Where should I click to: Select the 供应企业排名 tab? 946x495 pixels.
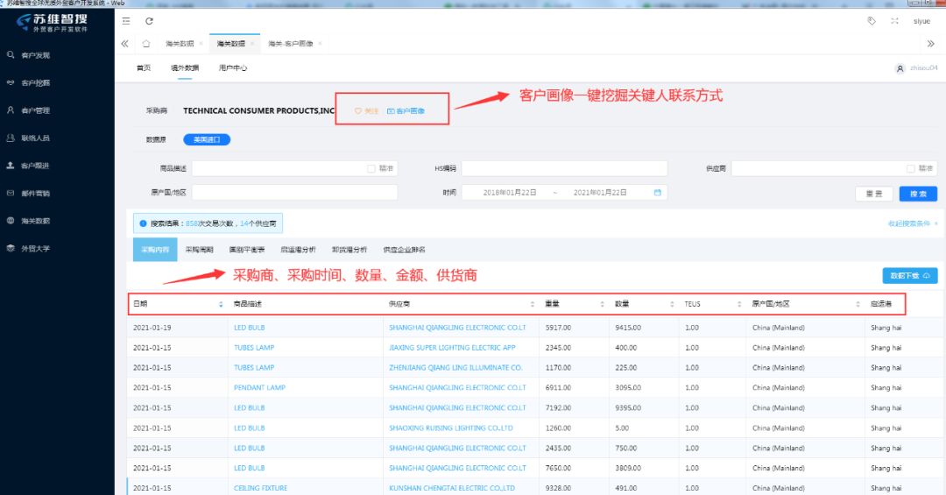(404, 250)
